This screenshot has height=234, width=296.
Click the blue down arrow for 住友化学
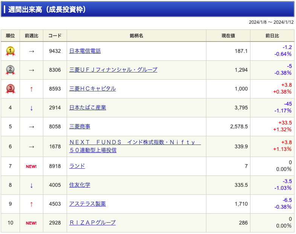click(32, 185)
